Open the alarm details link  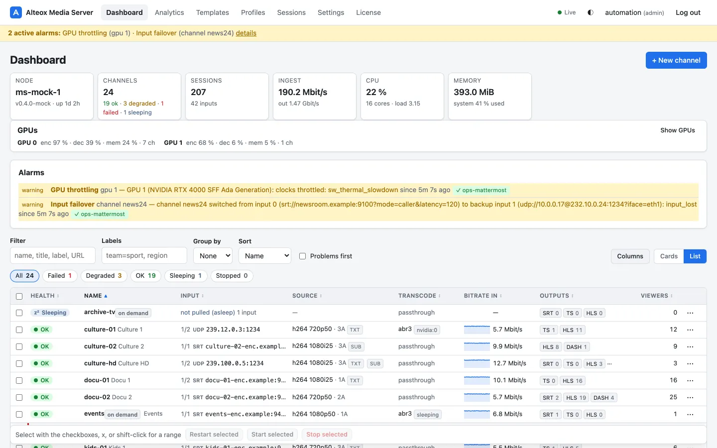click(x=246, y=33)
